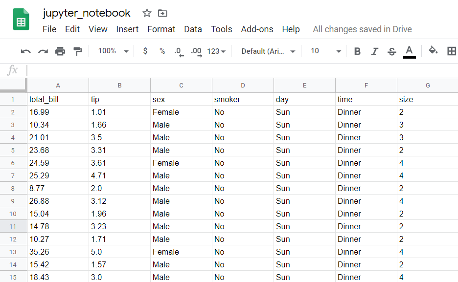
Task: Toggle Strikethrough formatting
Action: (x=391, y=52)
